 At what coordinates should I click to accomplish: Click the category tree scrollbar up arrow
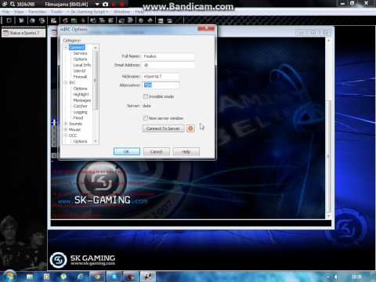(96, 48)
